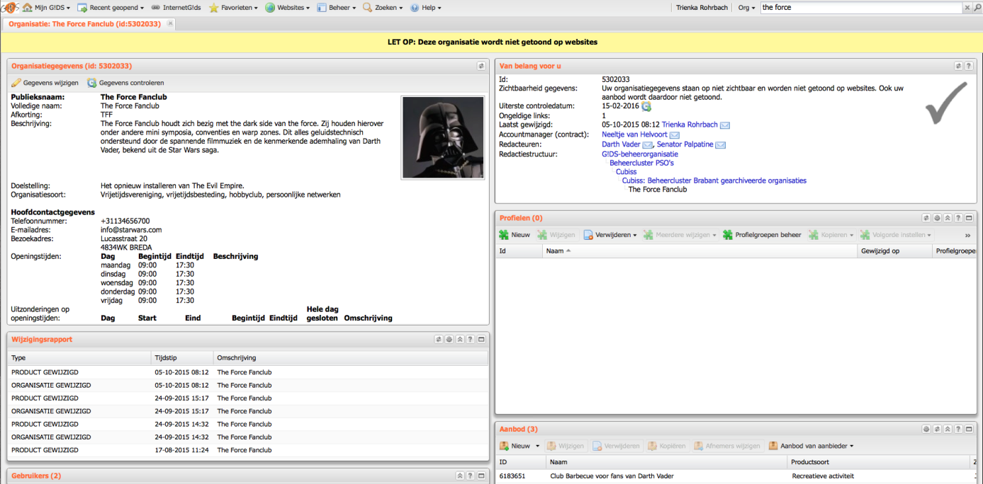Screen dimensions: 983x484
Task: Open settings gear of Profielen panel
Action: [x=936, y=218]
